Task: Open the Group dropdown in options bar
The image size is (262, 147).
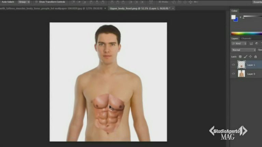Action: pyautogui.click(x=24, y=2)
